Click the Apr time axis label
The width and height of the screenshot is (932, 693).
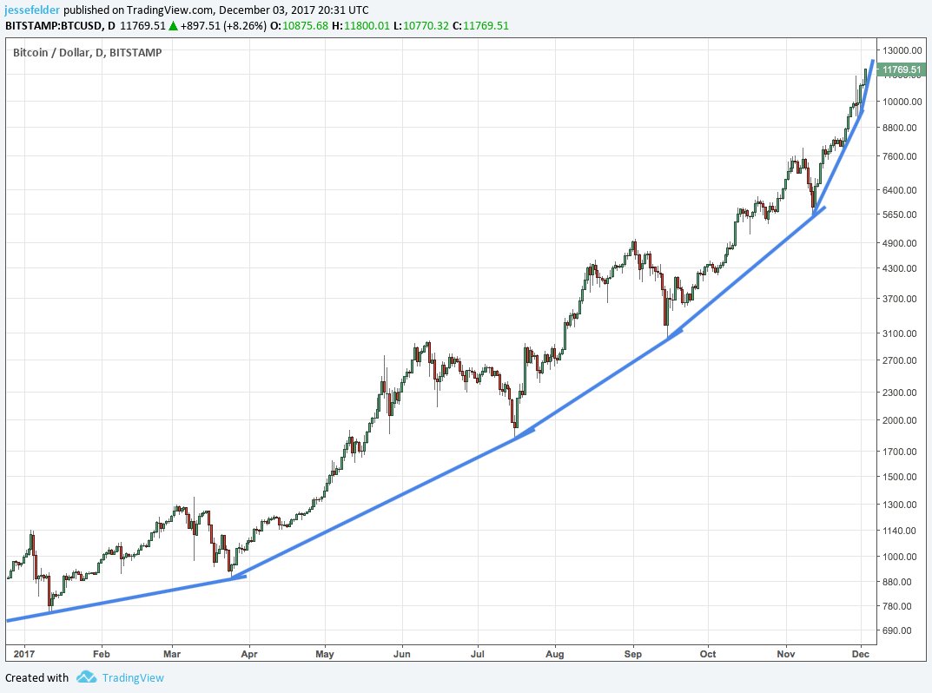[x=249, y=654]
